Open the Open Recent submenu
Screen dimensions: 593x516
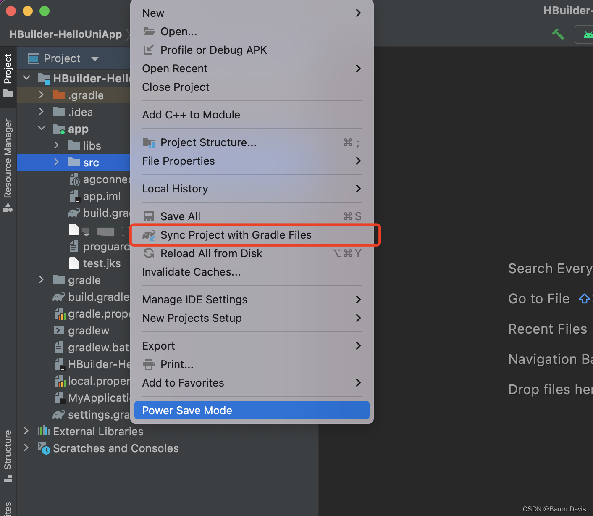252,68
